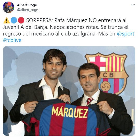This screenshot has height=137, width=138.
Task: Select the word SORPRESA in the tweet
Action: tap(39, 20)
